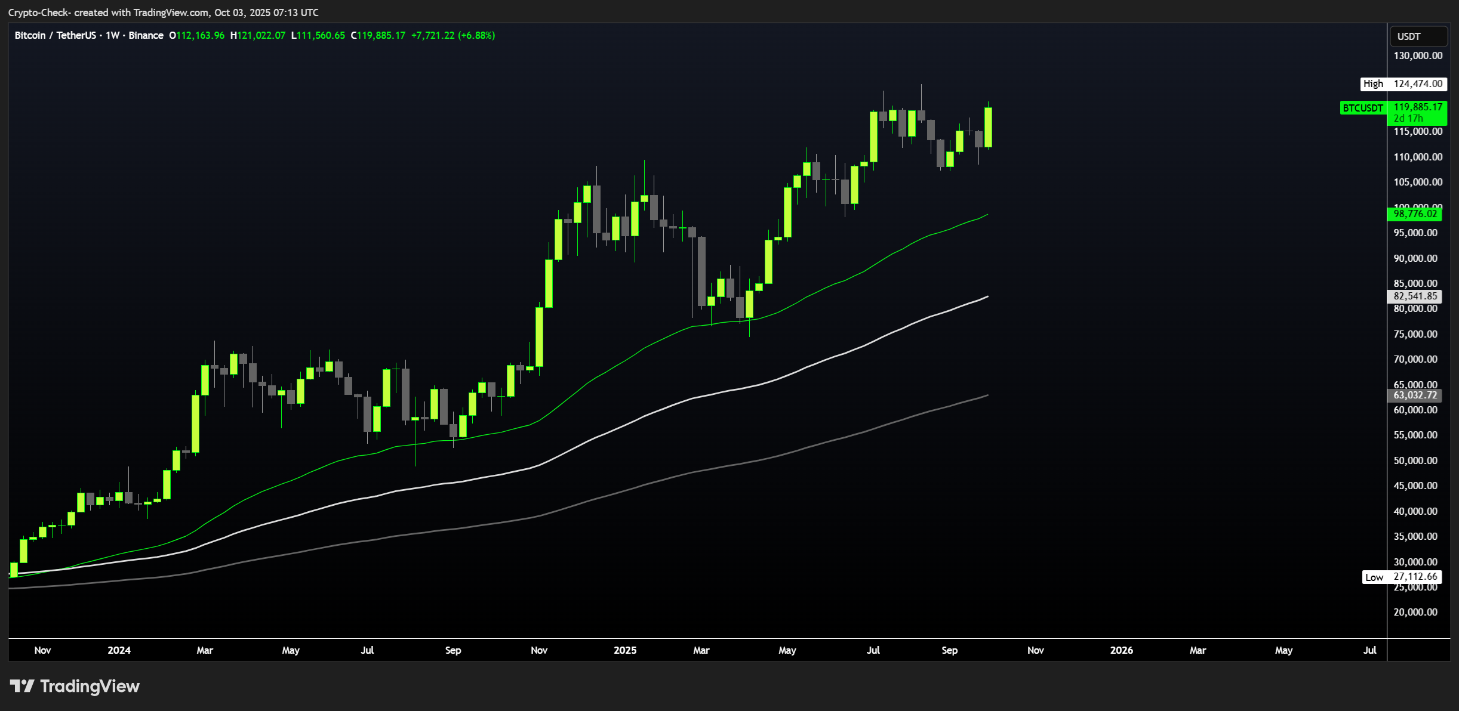Click the 2024 label on time axis
Viewport: 1459px width, 711px height.
pos(119,650)
